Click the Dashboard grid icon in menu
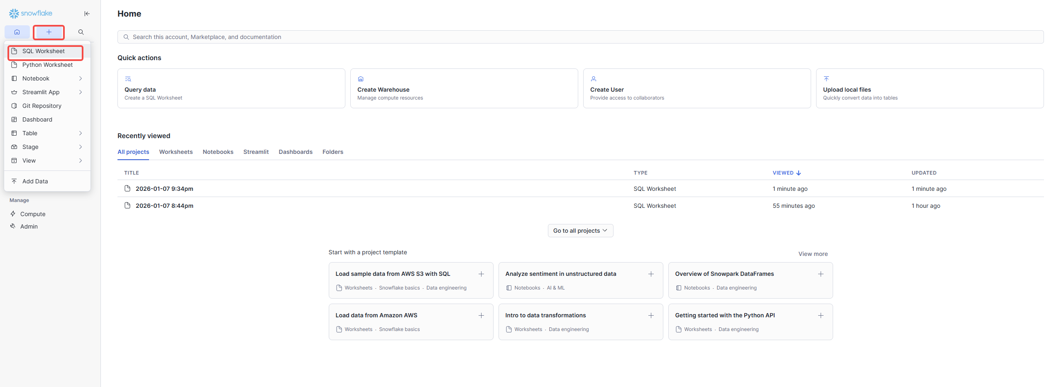This screenshot has width=1056, height=387. coord(14,119)
